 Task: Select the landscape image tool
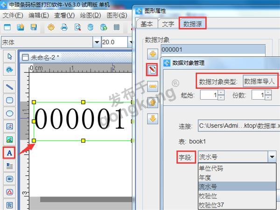coord(9,140)
